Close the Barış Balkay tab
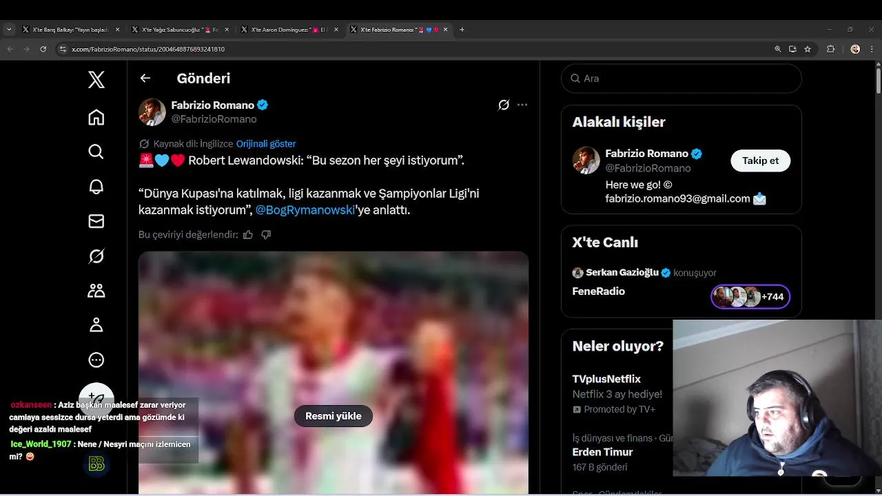 117,30
